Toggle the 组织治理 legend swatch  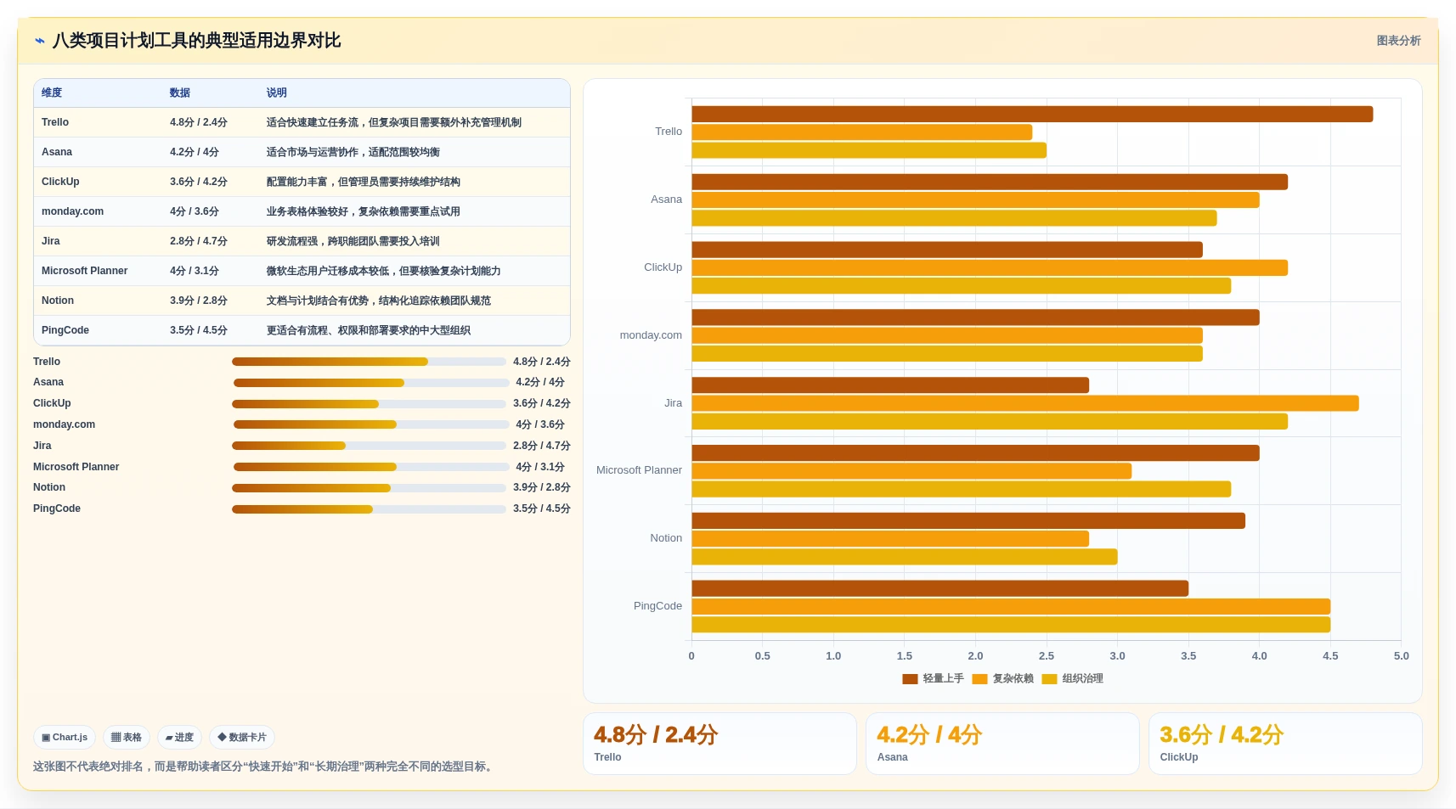1049,679
